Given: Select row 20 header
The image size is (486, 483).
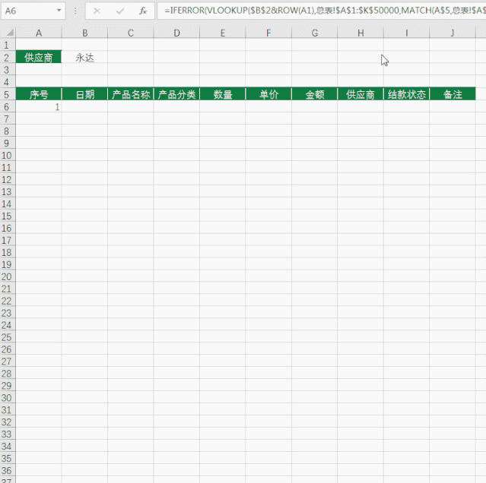Looking at the screenshot, I should pyautogui.click(x=8, y=277).
